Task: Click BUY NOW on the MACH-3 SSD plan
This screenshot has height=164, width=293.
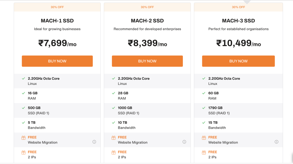Action: click(238, 61)
